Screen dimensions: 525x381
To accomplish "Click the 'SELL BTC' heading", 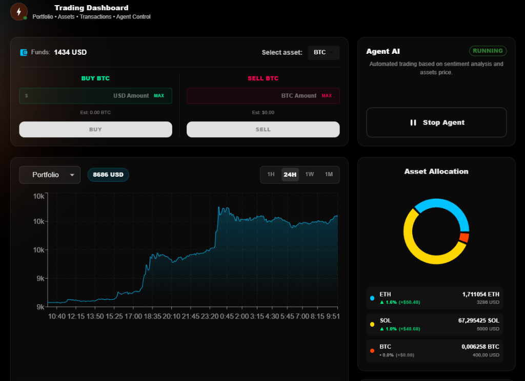I will [x=263, y=78].
